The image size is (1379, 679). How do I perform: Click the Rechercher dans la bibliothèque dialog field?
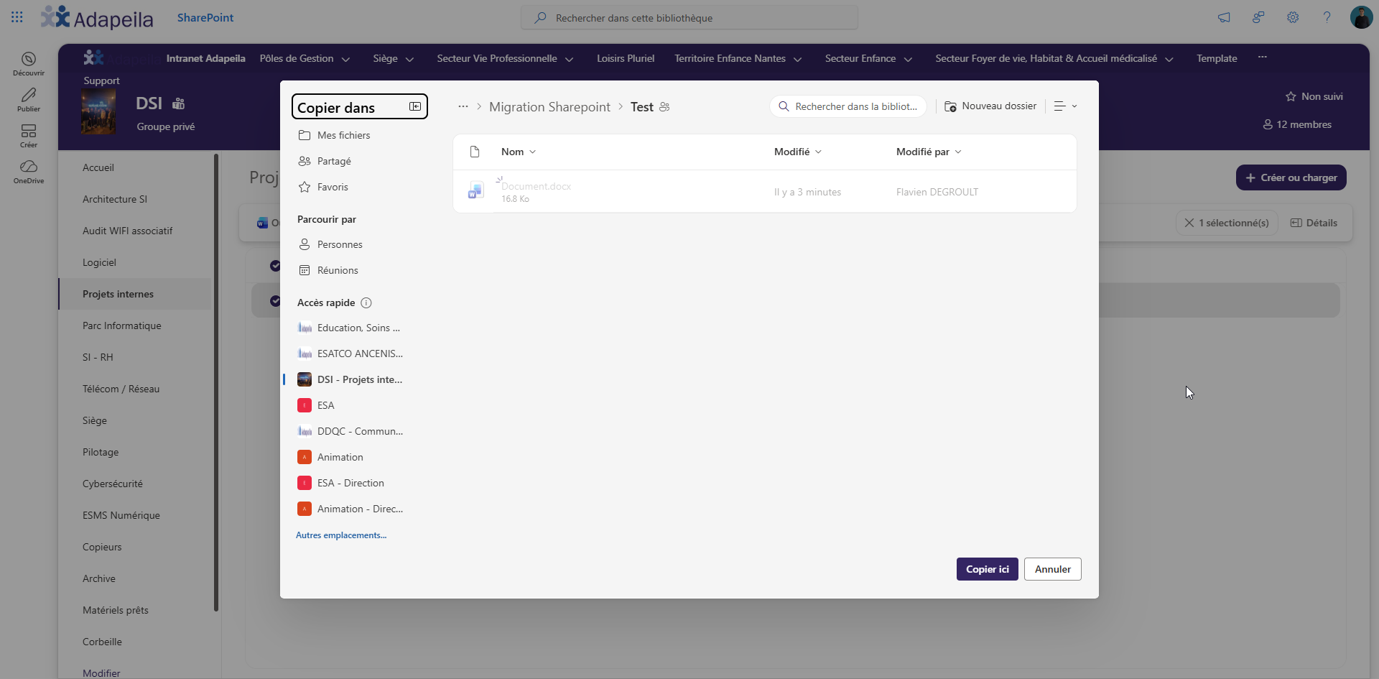point(848,106)
